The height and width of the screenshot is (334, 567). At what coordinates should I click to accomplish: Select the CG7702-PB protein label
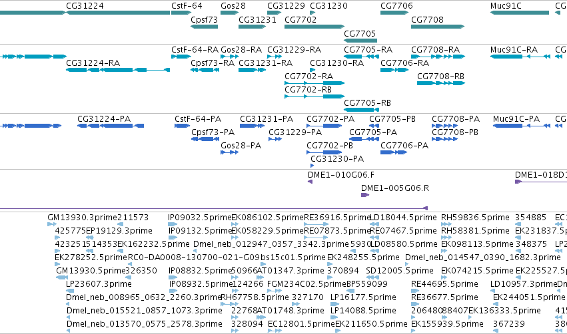click(329, 146)
